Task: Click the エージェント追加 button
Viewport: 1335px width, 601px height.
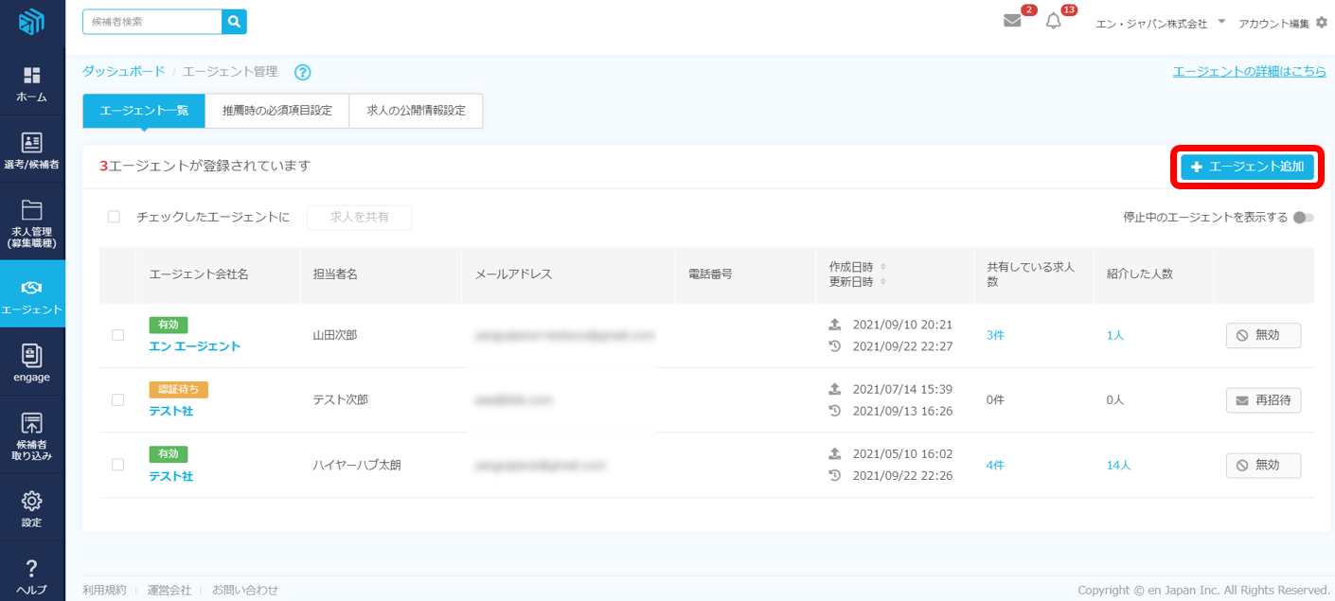Action: pos(1247,168)
